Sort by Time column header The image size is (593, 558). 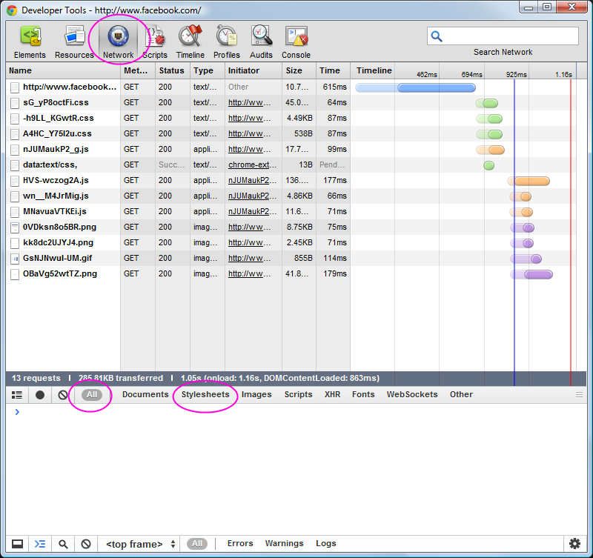tap(333, 70)
